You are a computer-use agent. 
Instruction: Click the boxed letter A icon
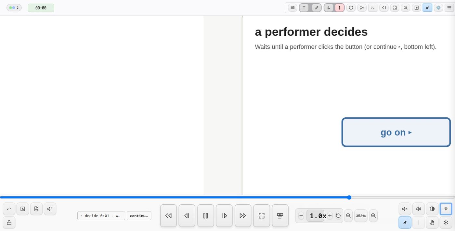click(x=23, y=209)
